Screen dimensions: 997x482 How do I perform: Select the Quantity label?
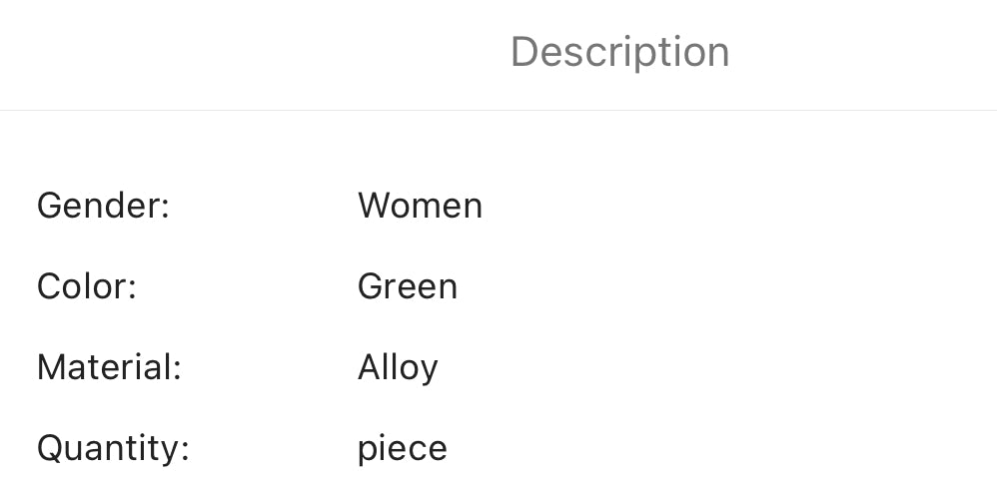113,448
